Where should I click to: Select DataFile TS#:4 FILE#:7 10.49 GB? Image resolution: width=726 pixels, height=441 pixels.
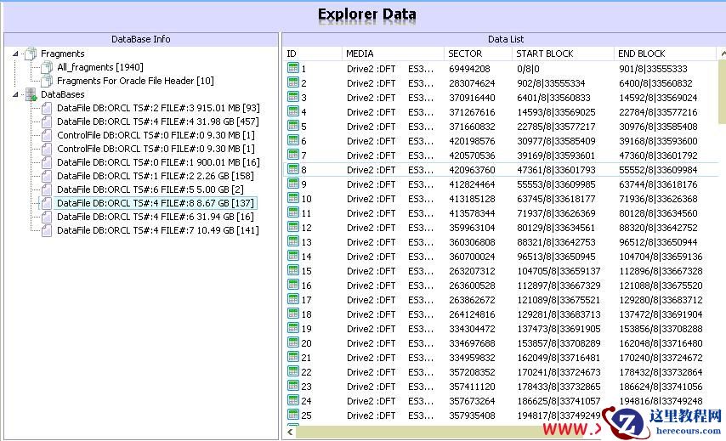[157, 230]
